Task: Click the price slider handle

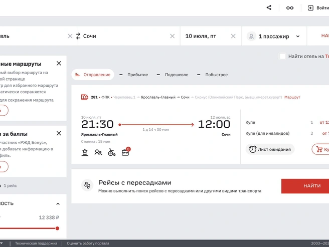Action: 57,228
